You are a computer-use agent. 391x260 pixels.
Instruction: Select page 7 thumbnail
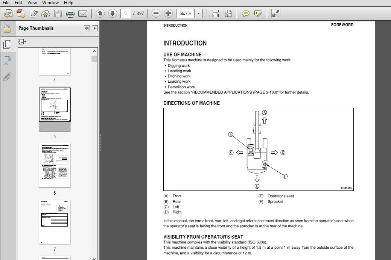pyautogui.click(x=55, y=222)
